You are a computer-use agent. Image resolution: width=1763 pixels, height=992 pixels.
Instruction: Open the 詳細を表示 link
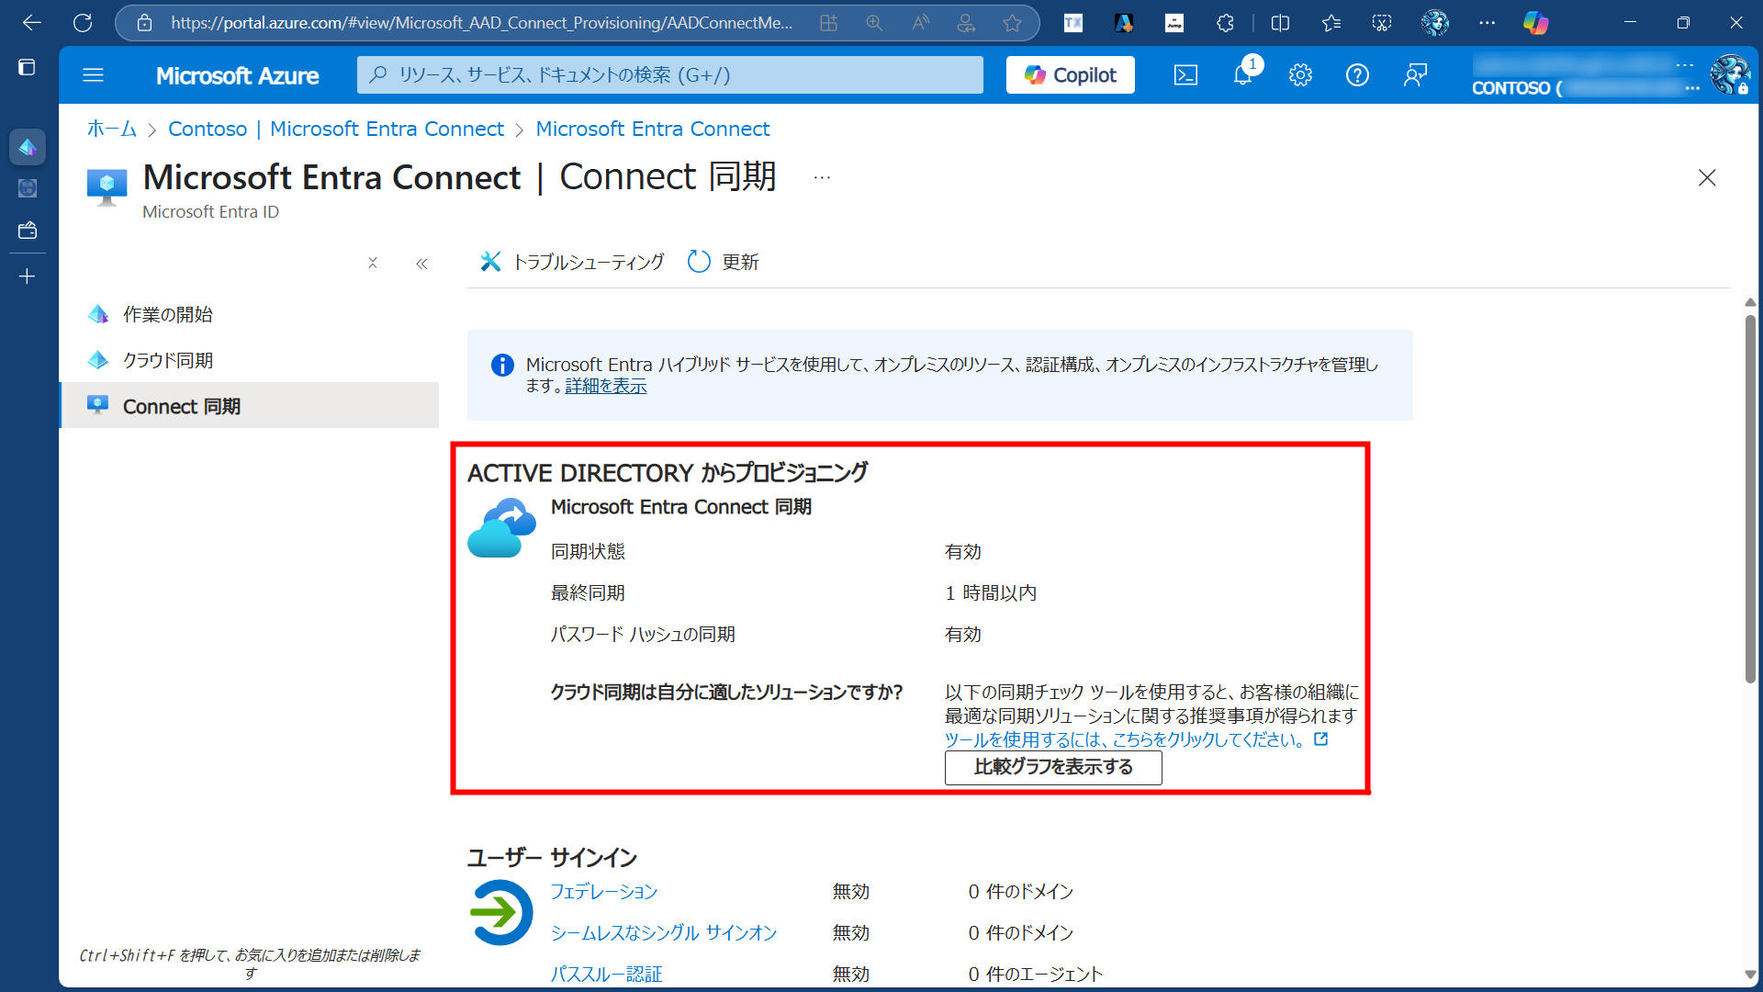pyautogui.click(x=605, y=387)
